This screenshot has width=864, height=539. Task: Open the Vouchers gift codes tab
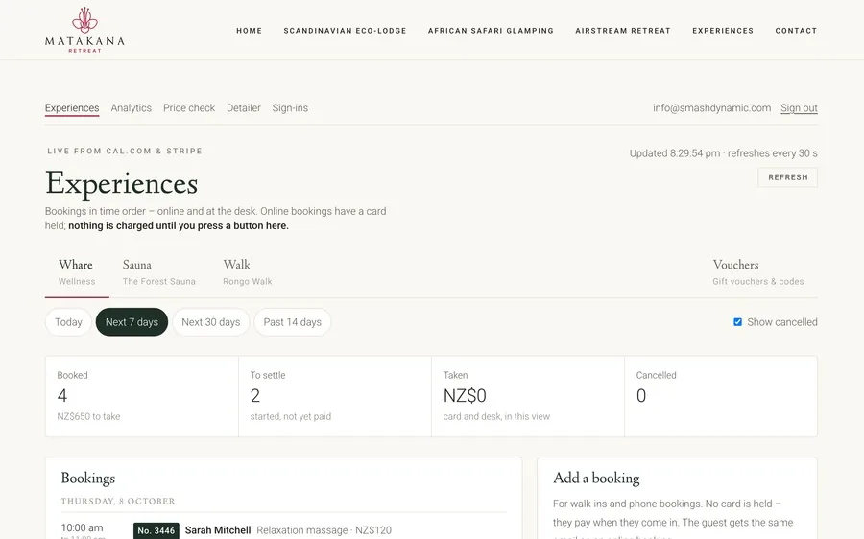pos(758,272)
